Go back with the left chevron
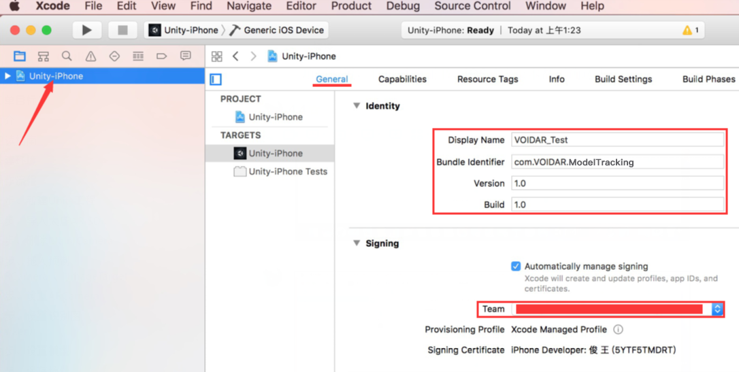The image size is (739, 372). click(x=235, y=56)
